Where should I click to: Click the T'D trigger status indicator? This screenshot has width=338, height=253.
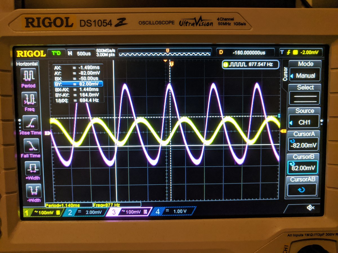coord(56,53)
